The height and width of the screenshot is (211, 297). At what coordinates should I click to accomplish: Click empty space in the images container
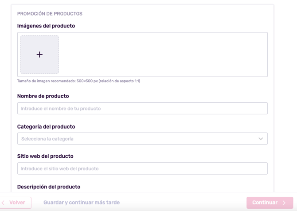pos(164,55)
